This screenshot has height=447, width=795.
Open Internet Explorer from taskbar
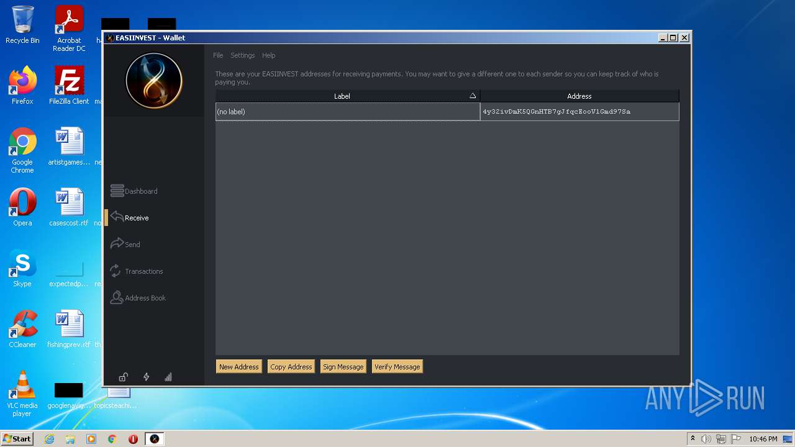49,439
